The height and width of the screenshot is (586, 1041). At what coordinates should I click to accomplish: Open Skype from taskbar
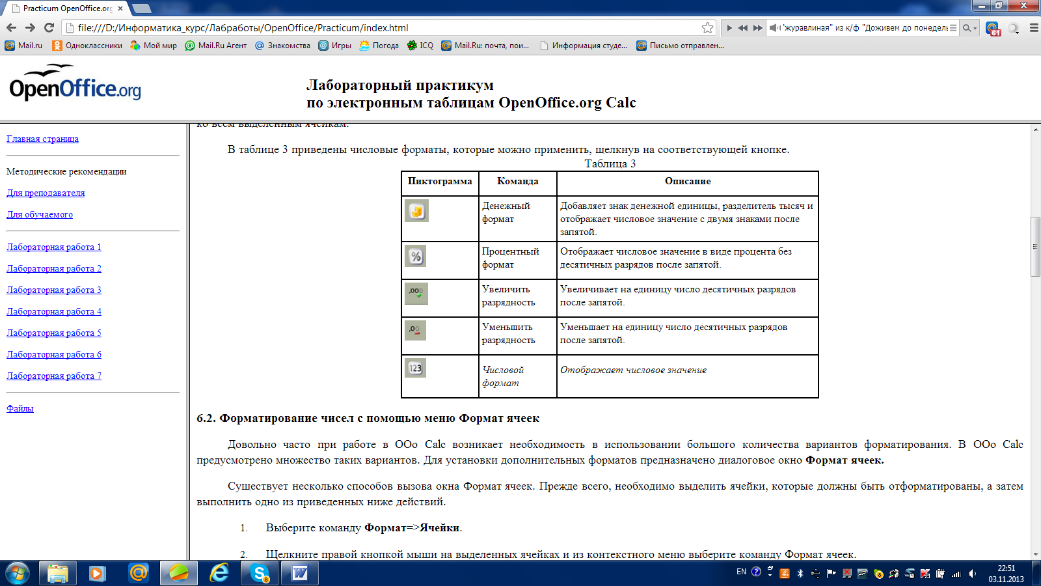pyautogui.click(x=260, y=573)
